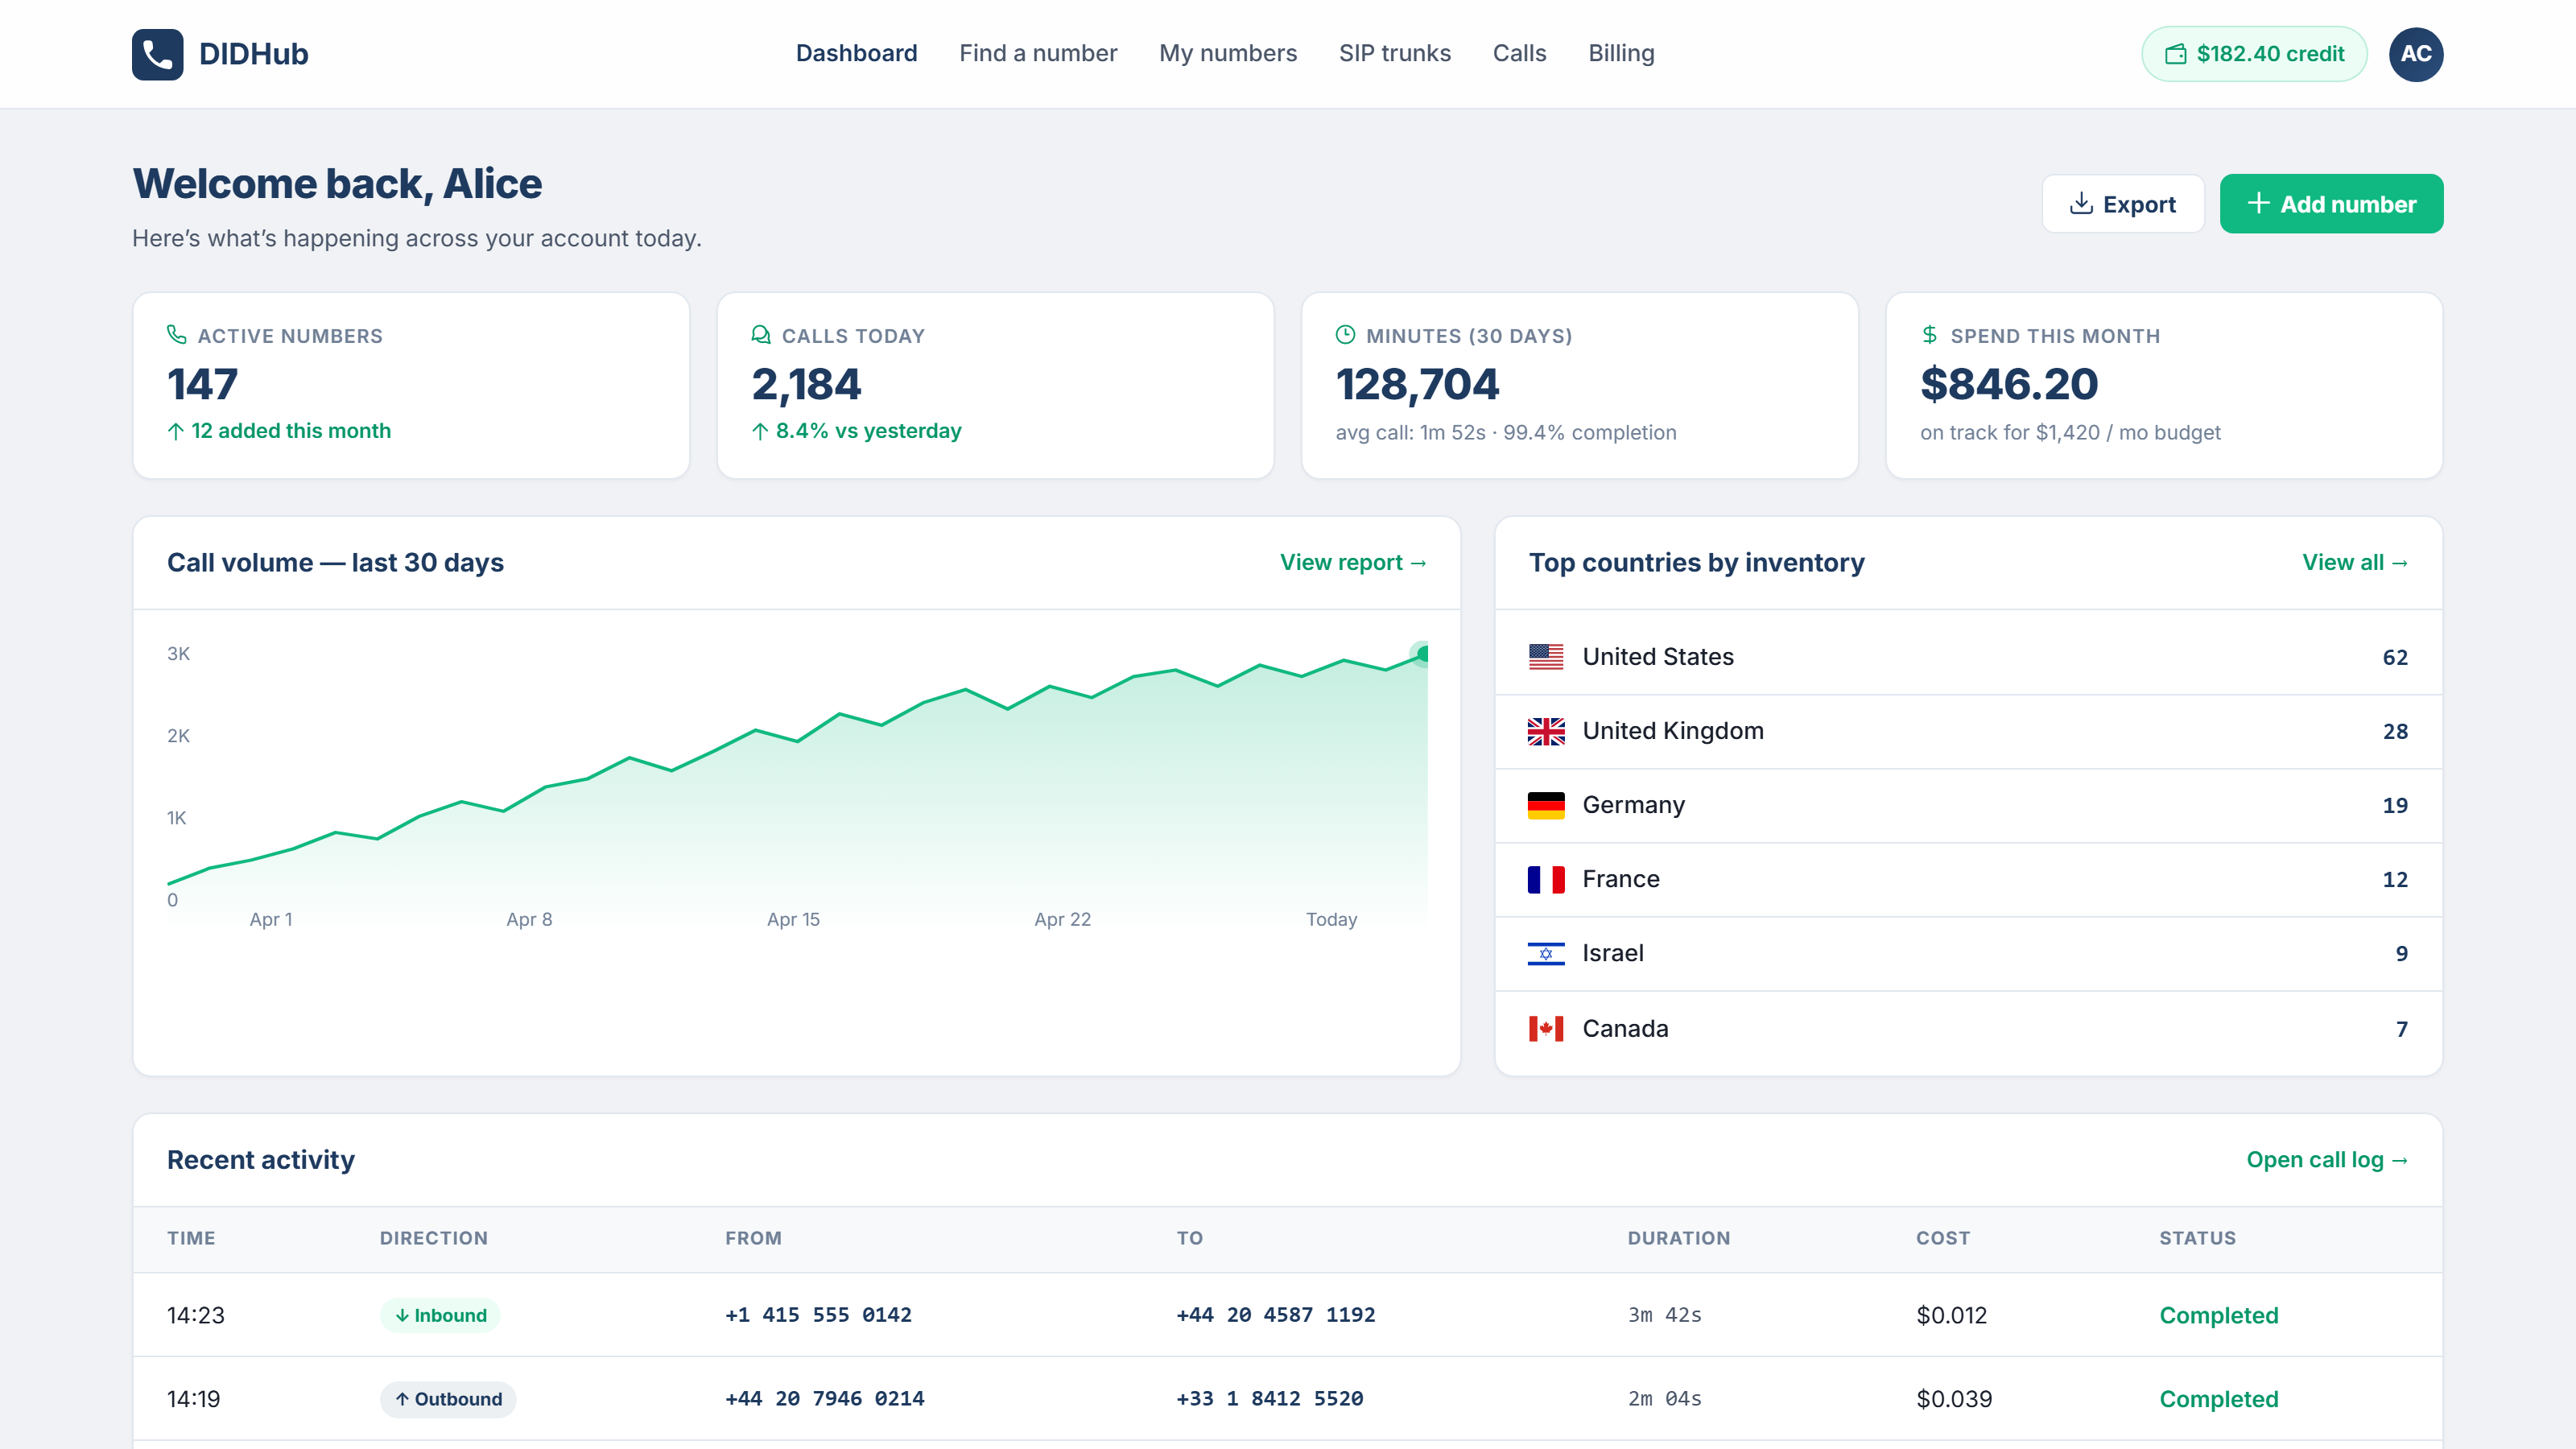Click the DIDHub brand name
The height and width of the screenshot is (1449, 2576).
[253, 54]
